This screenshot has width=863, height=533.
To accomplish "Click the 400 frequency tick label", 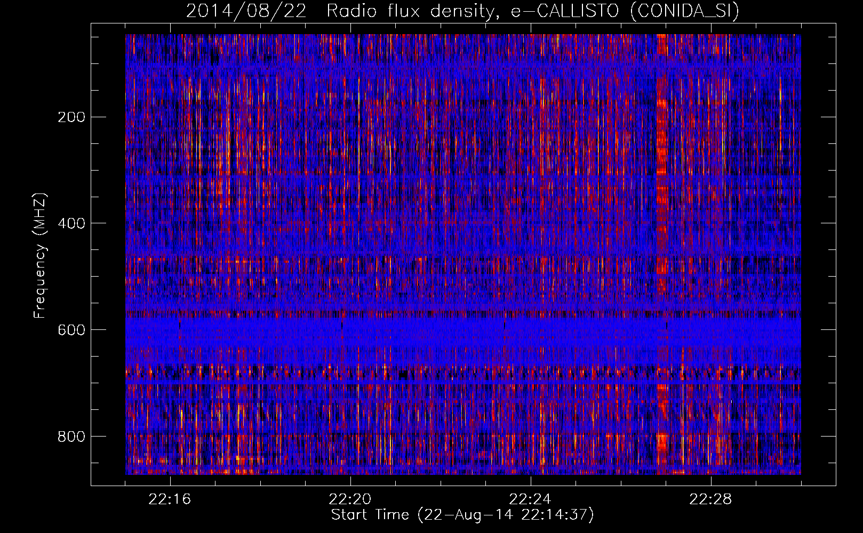I will [71, 223].
